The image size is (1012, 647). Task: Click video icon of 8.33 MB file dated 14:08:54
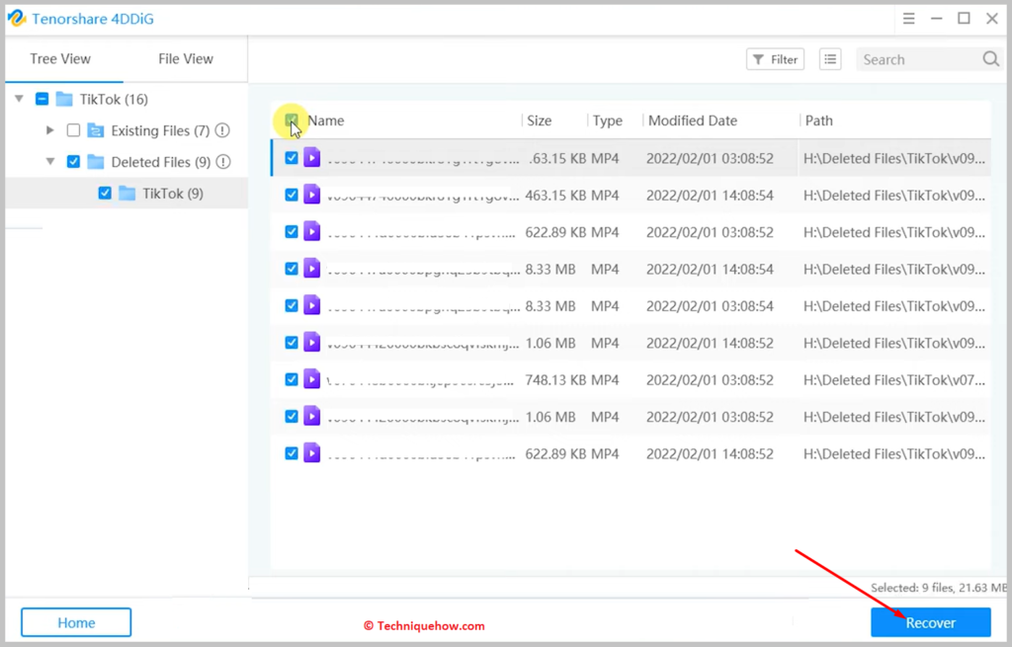tap(311, 268)
